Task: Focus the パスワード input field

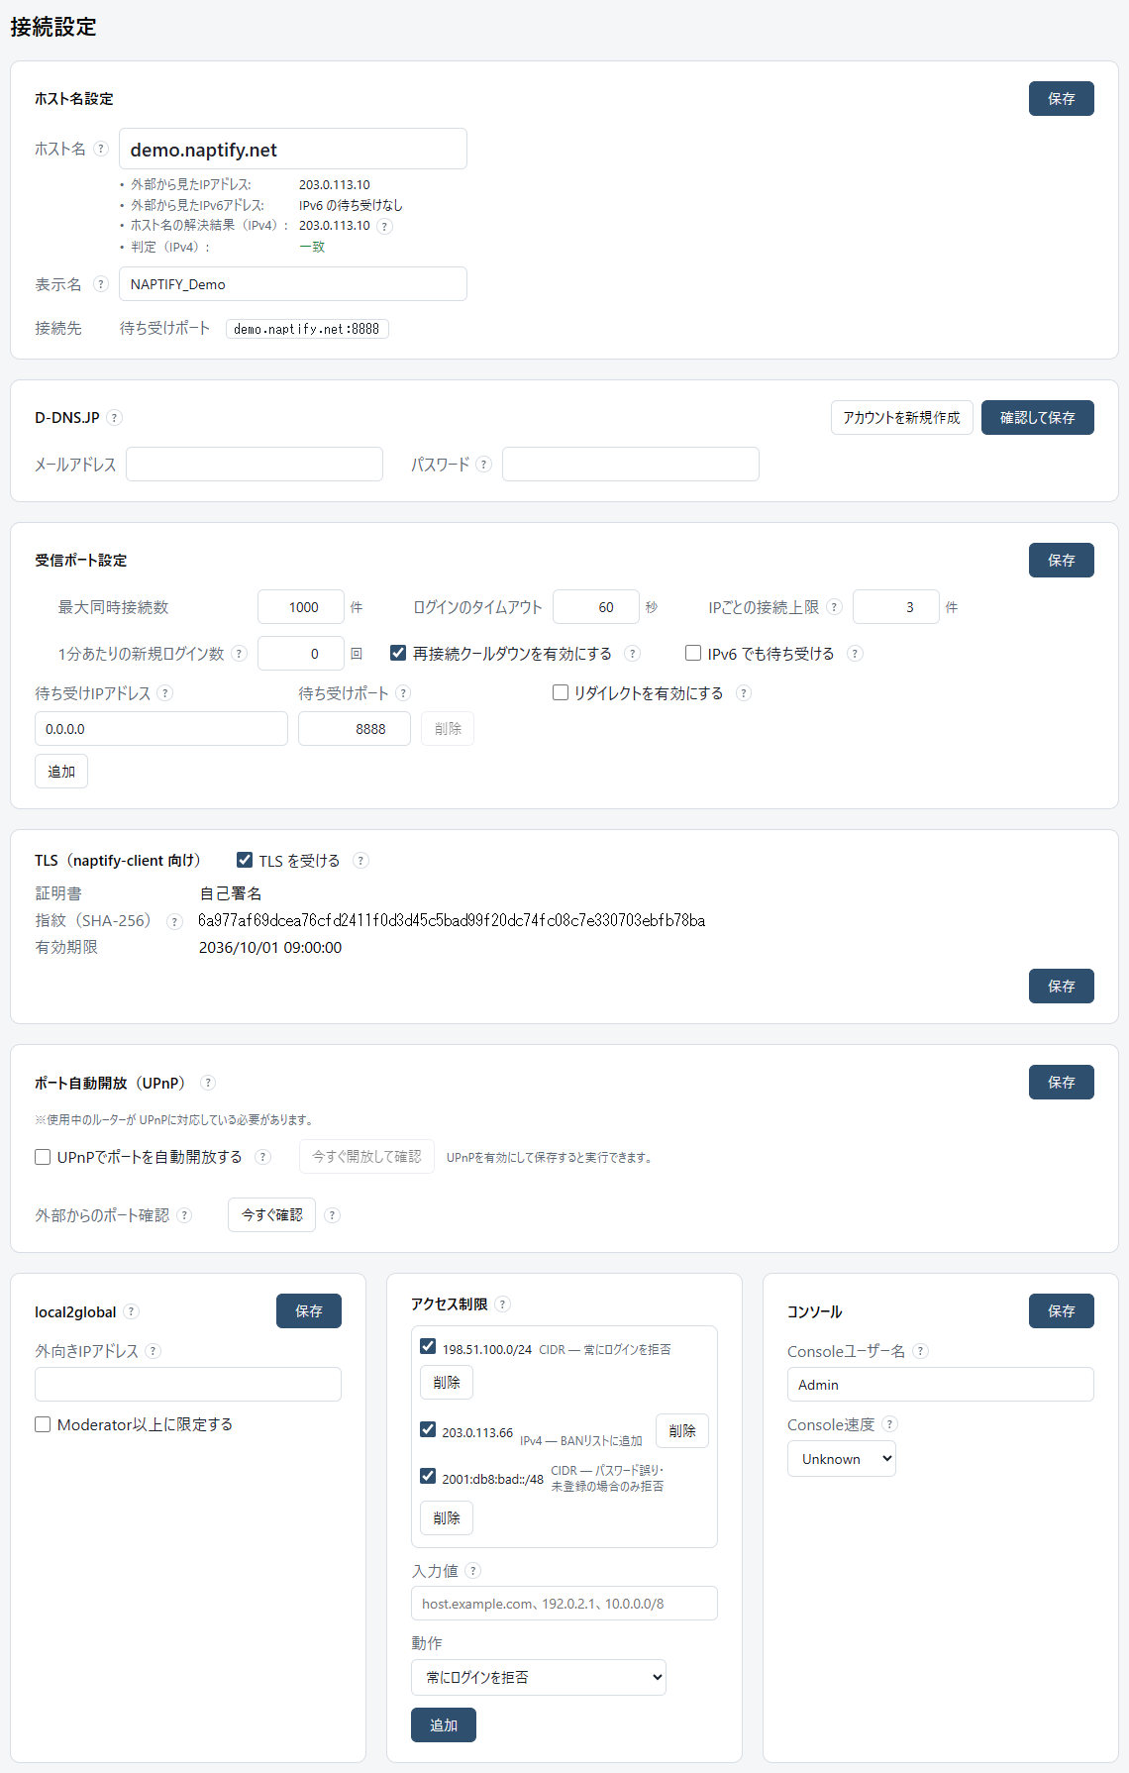Action: 631,465
